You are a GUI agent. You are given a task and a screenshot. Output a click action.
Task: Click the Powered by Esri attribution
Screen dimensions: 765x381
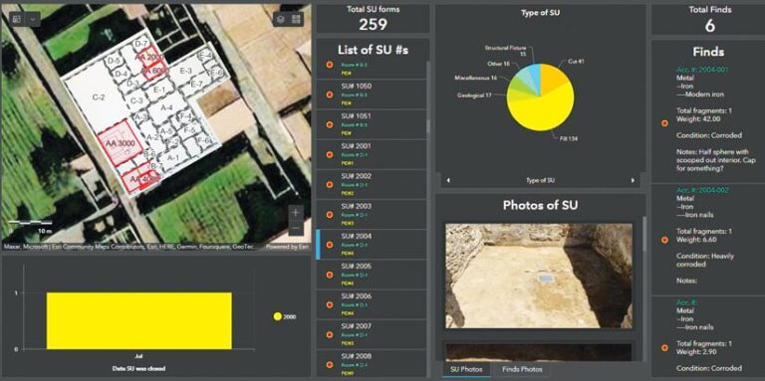pyautogui.click(x=288, y=247)
